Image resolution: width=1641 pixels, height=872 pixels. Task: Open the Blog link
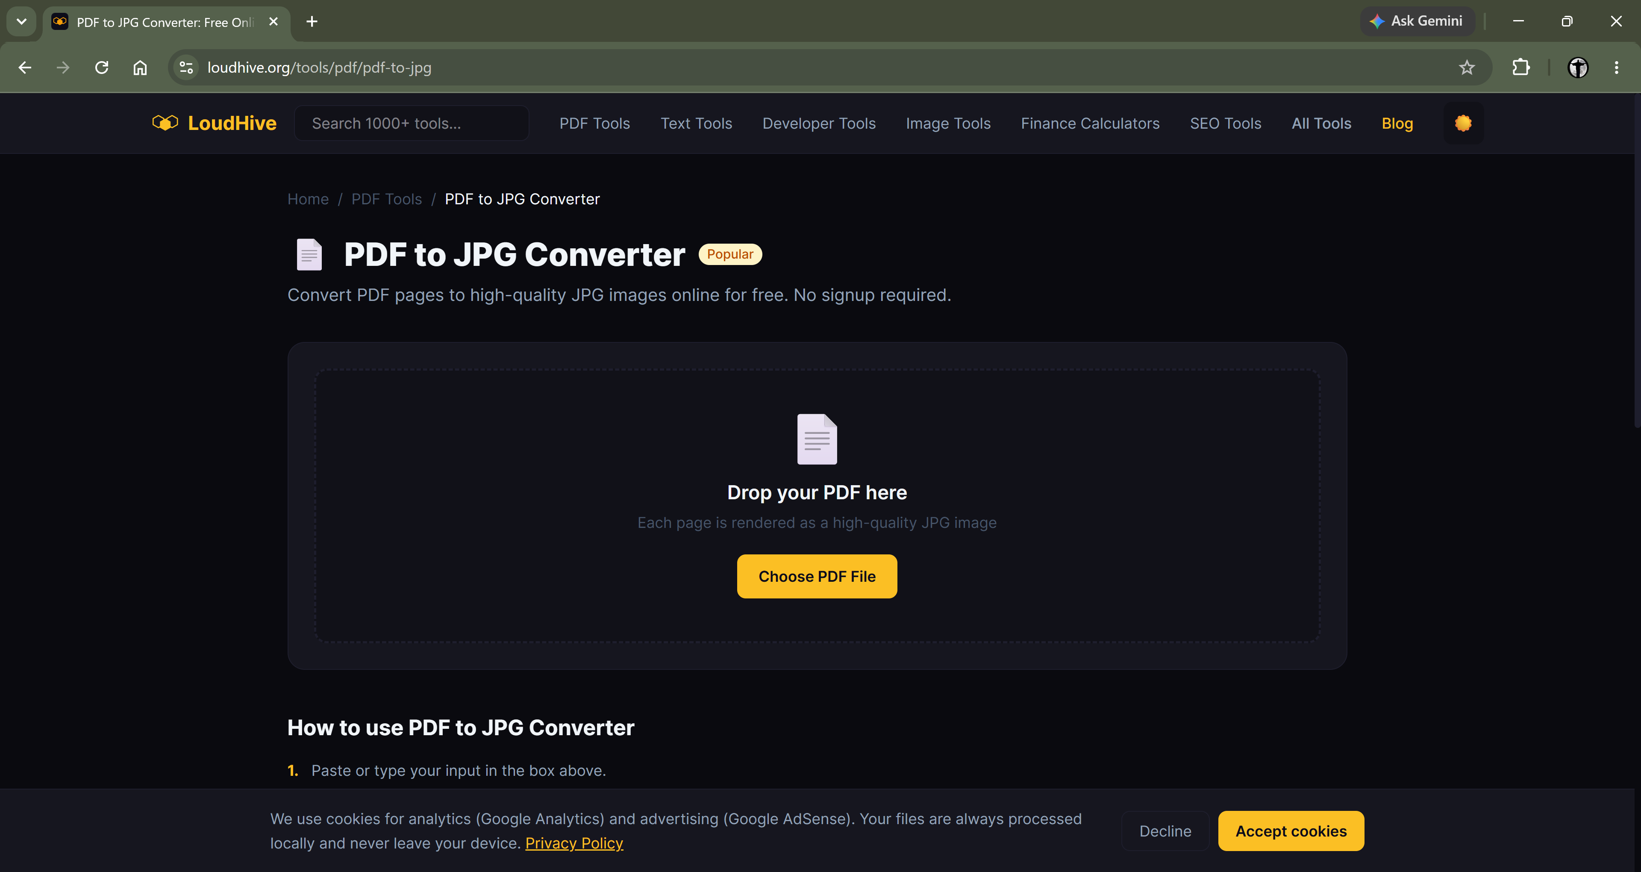(x=1397, y=123)
